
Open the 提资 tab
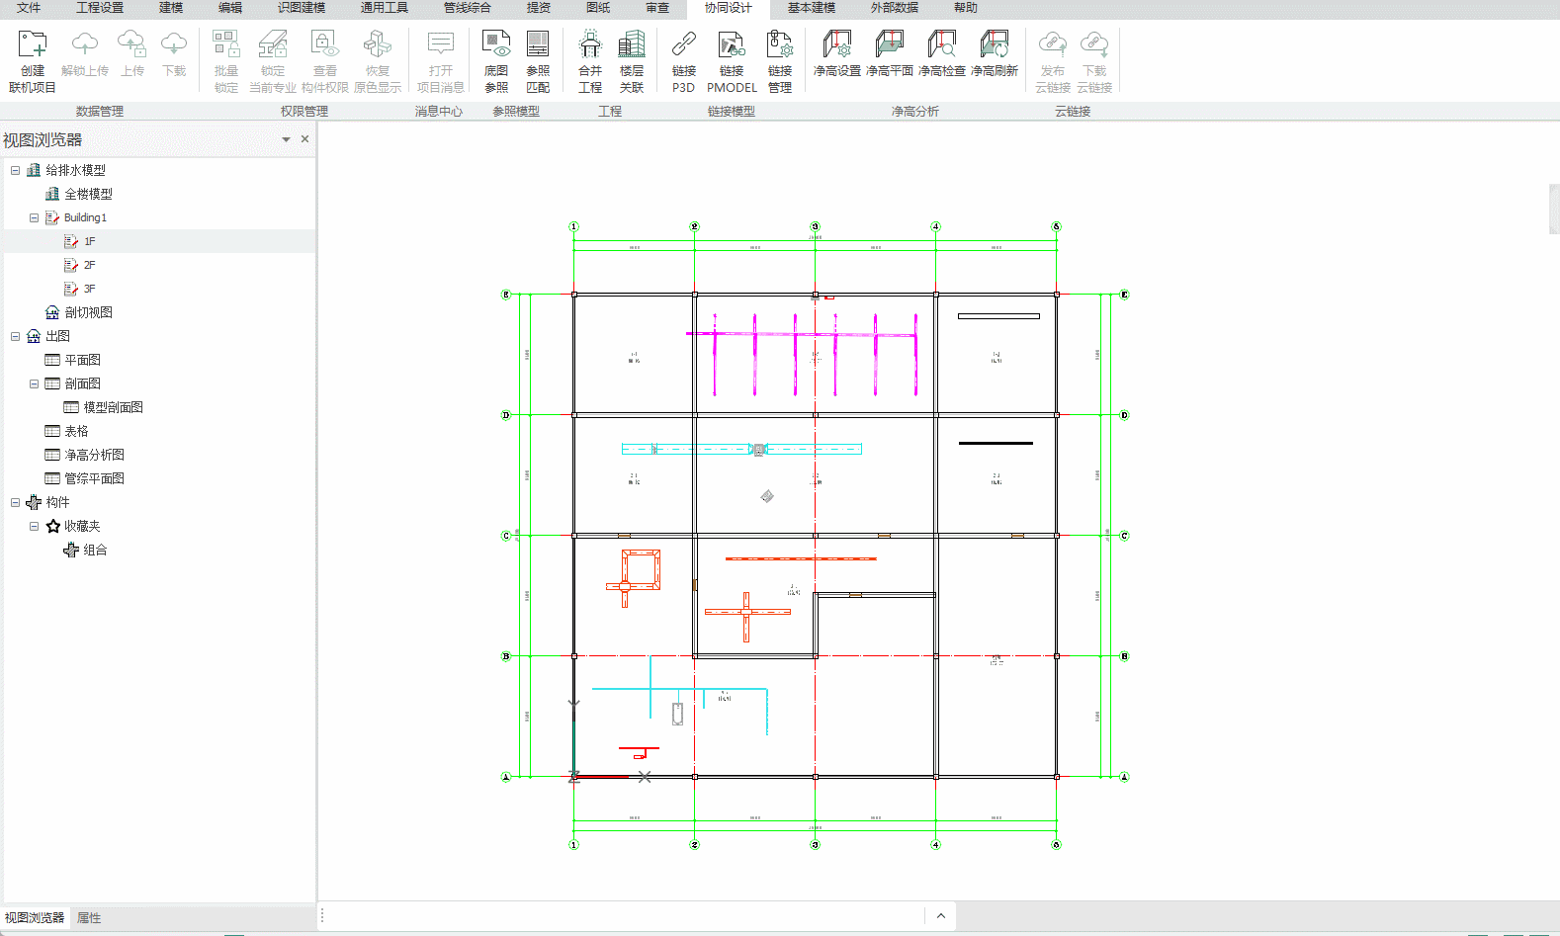(x=539, y=8)
